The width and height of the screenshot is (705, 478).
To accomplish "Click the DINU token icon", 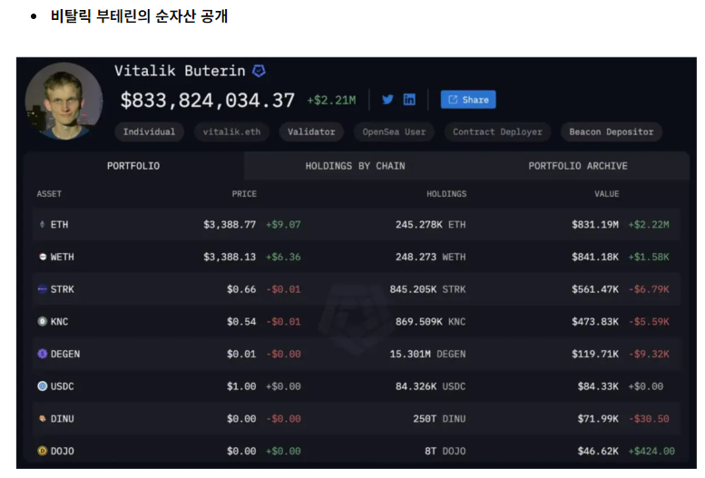I will click(x=42, y=419).
